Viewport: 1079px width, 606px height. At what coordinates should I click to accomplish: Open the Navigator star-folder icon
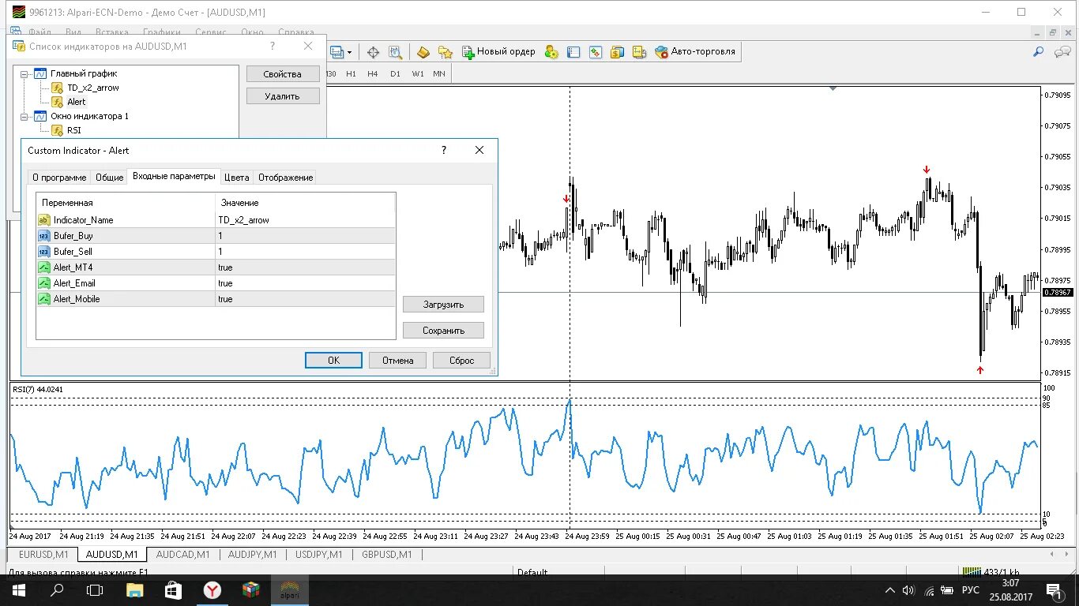point(446,52)
